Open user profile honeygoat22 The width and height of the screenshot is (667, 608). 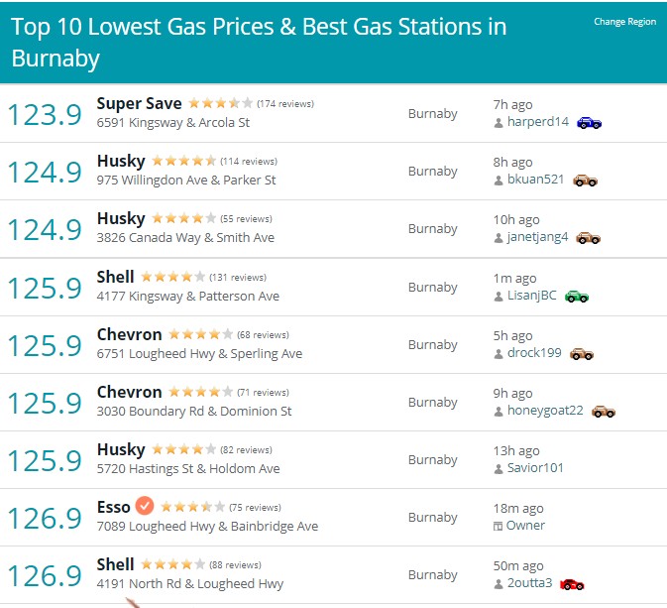(x=545, y=411)
